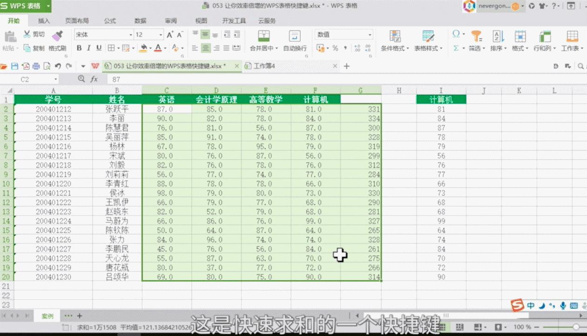The image size is (587, 336).
Task: Toggle Bold formatting
Action: pyautogui.click(x=79, y=48)
